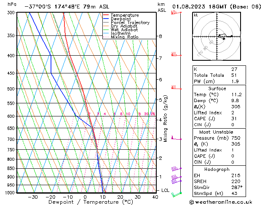265x205 pixels.
Task: Click the red wind barb at 400 hPa
Action: [x=176, y=54]
